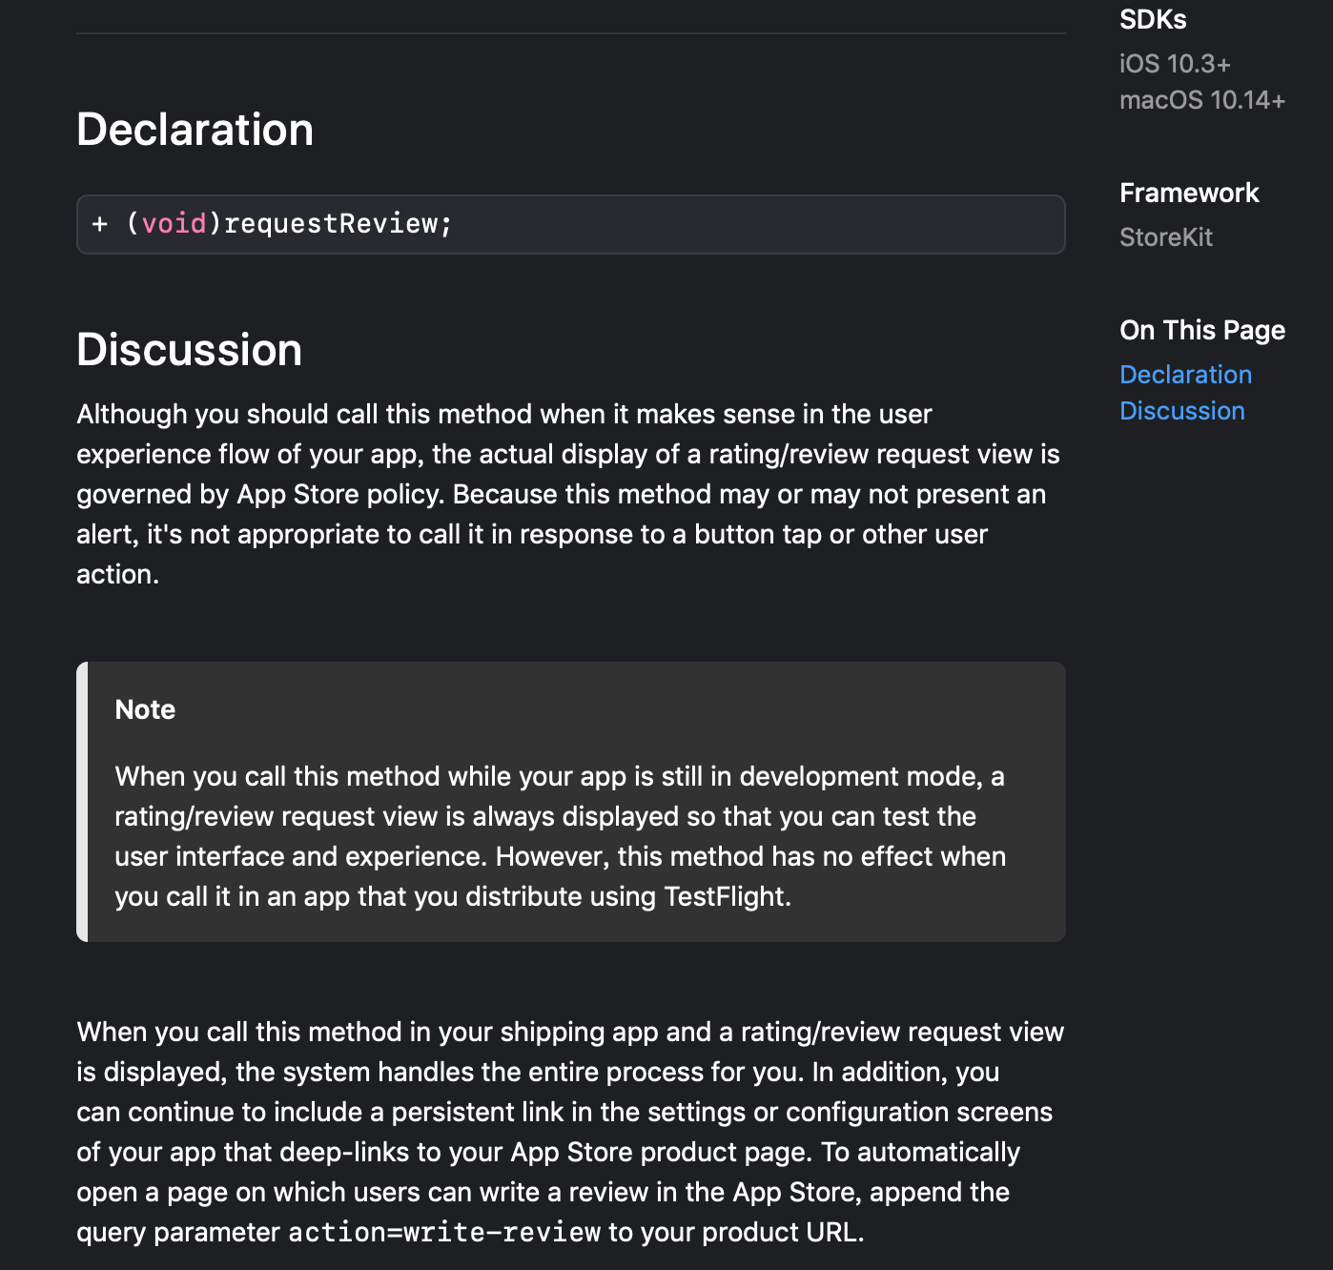Viewport: 1333px width, 1270px height.
Task: Click the macOS 10.14+ SDK entry
Action: (x=1202, y=99)
